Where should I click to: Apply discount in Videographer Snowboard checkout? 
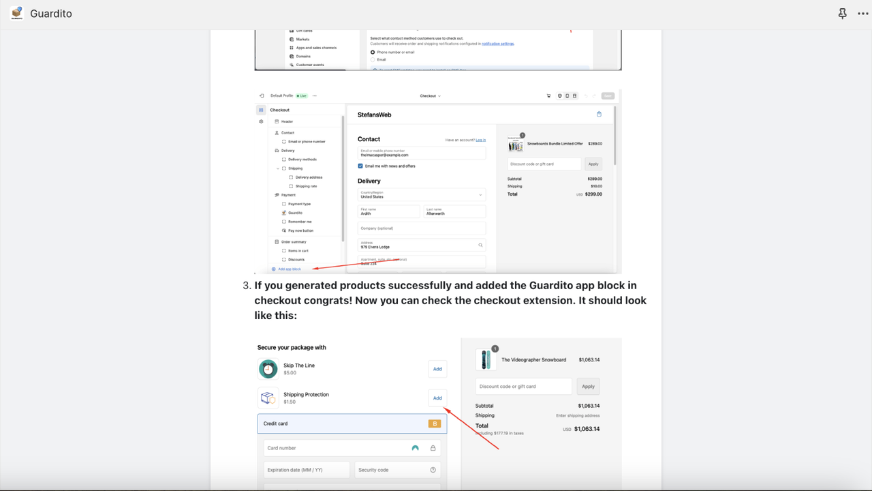[x=588, y=386]
